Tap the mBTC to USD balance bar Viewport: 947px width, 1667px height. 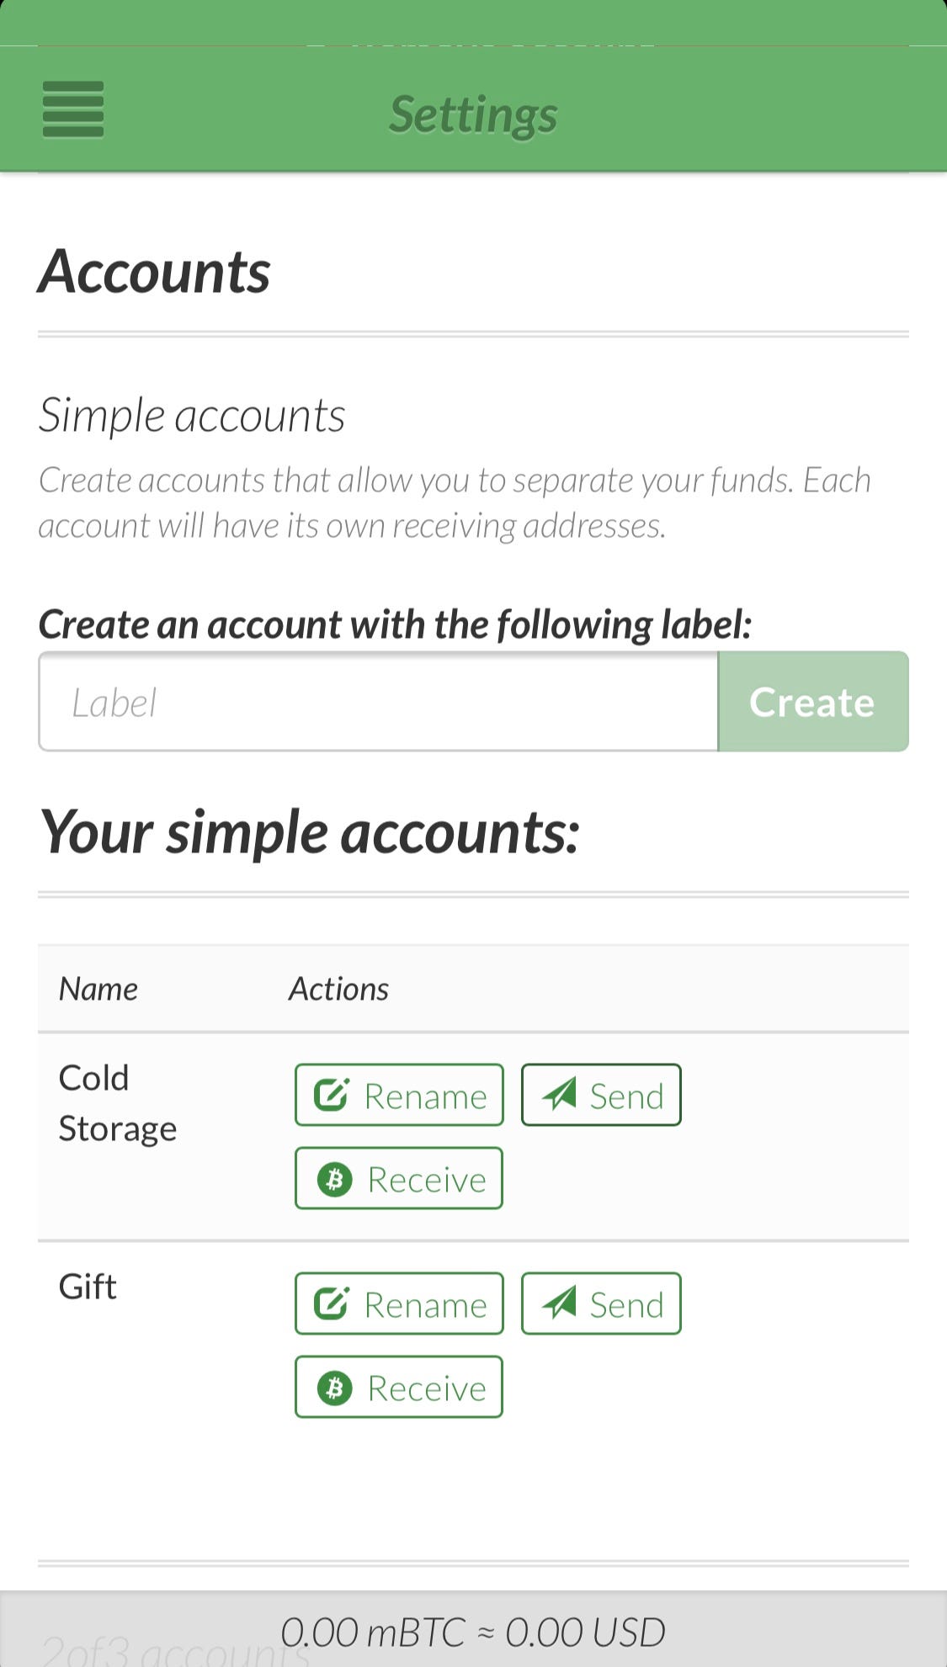tap(473, 1632)
